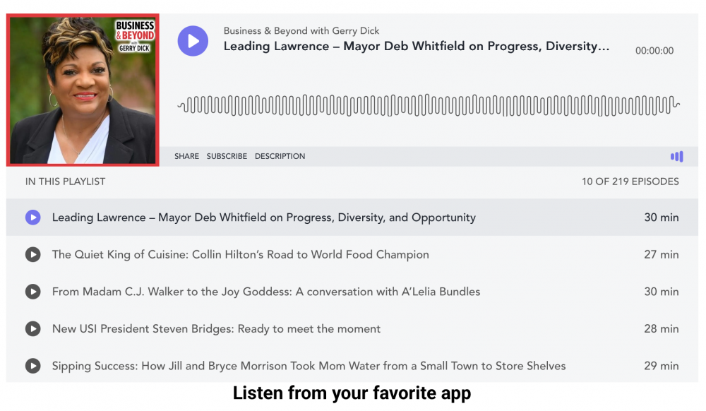Play New USI President Steven Bridges episode
Image resolution: width=706 pixels, height=411 pixels.
33,329
